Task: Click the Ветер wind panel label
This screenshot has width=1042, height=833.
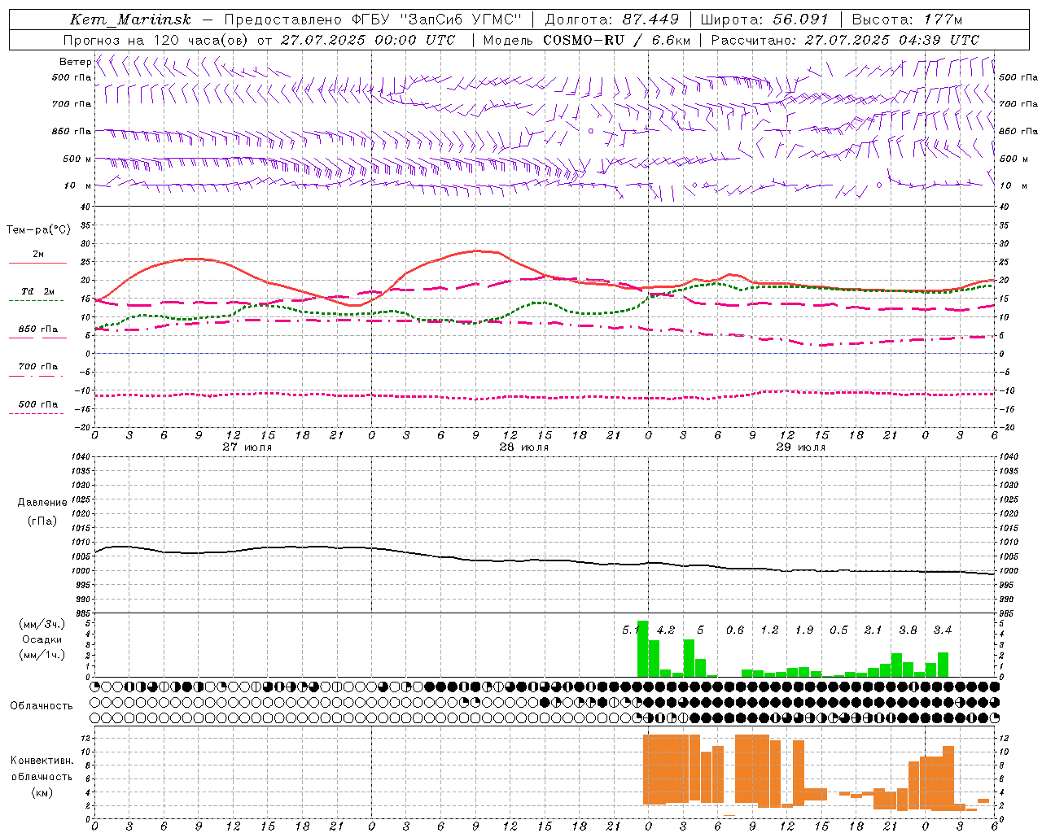Action: pos(75,62)
